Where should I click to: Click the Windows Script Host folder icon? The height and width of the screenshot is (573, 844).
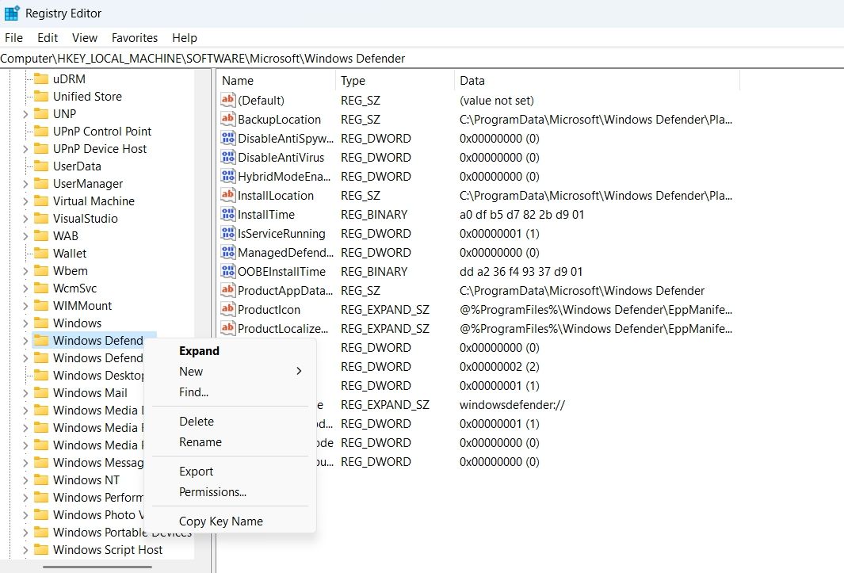click(41, 550)
